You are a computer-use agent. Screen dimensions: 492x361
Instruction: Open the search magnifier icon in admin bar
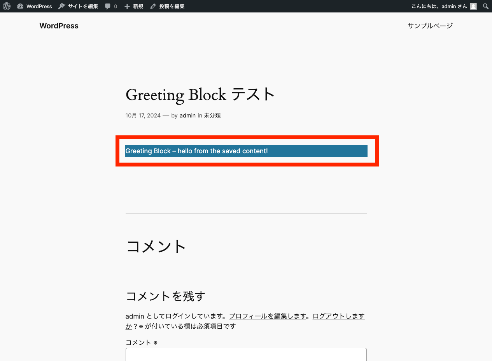coord(486,6)
